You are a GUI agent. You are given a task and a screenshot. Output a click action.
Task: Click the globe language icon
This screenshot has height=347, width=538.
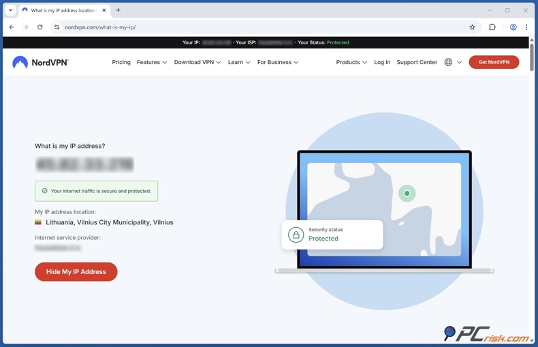[448, 62]
